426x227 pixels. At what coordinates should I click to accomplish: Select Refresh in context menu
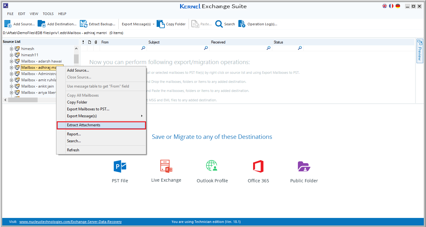(x=101, y=150)
